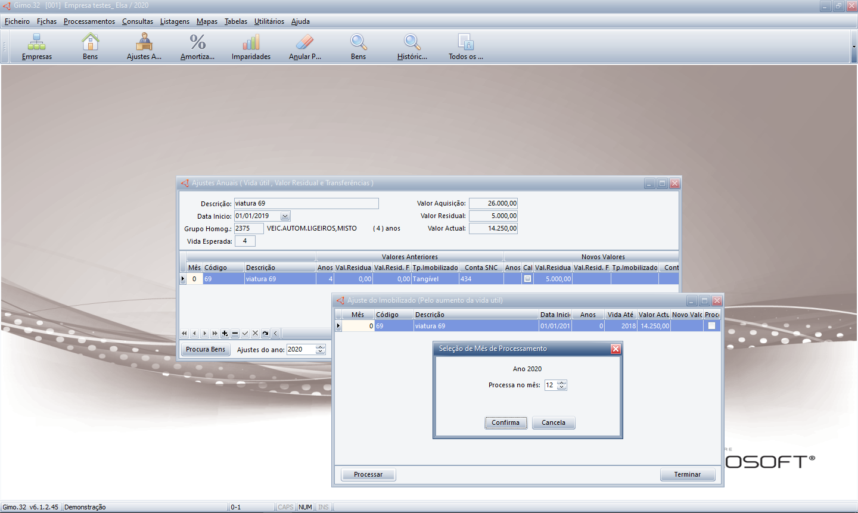Click the Vida Esperada input field

coord(245,241)
